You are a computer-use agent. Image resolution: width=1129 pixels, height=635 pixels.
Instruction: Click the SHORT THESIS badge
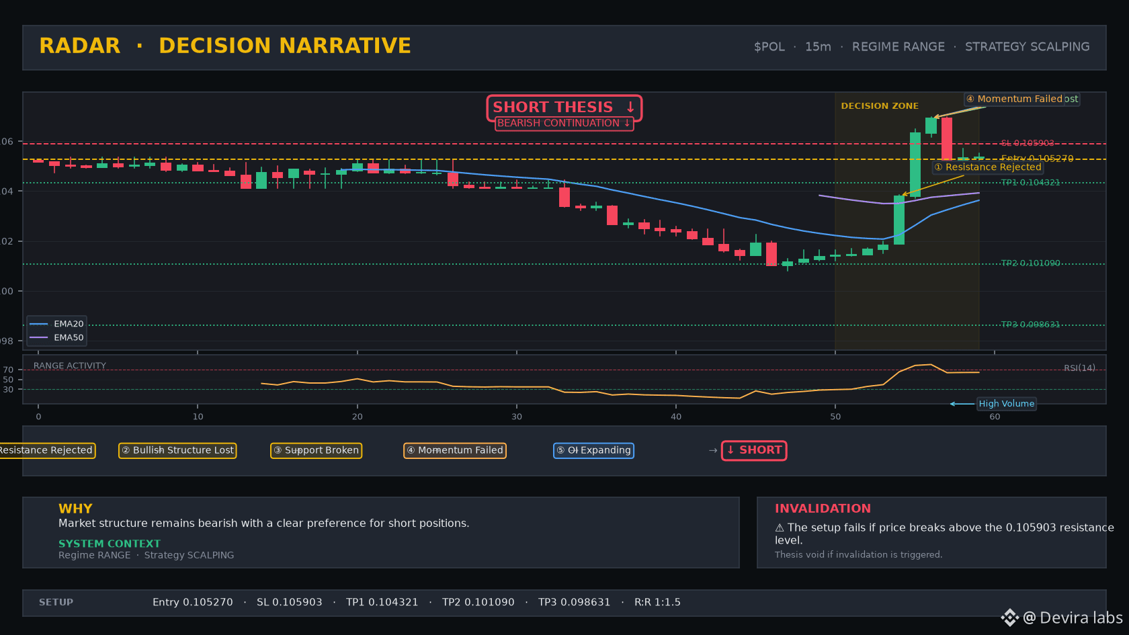coord(564,108)
